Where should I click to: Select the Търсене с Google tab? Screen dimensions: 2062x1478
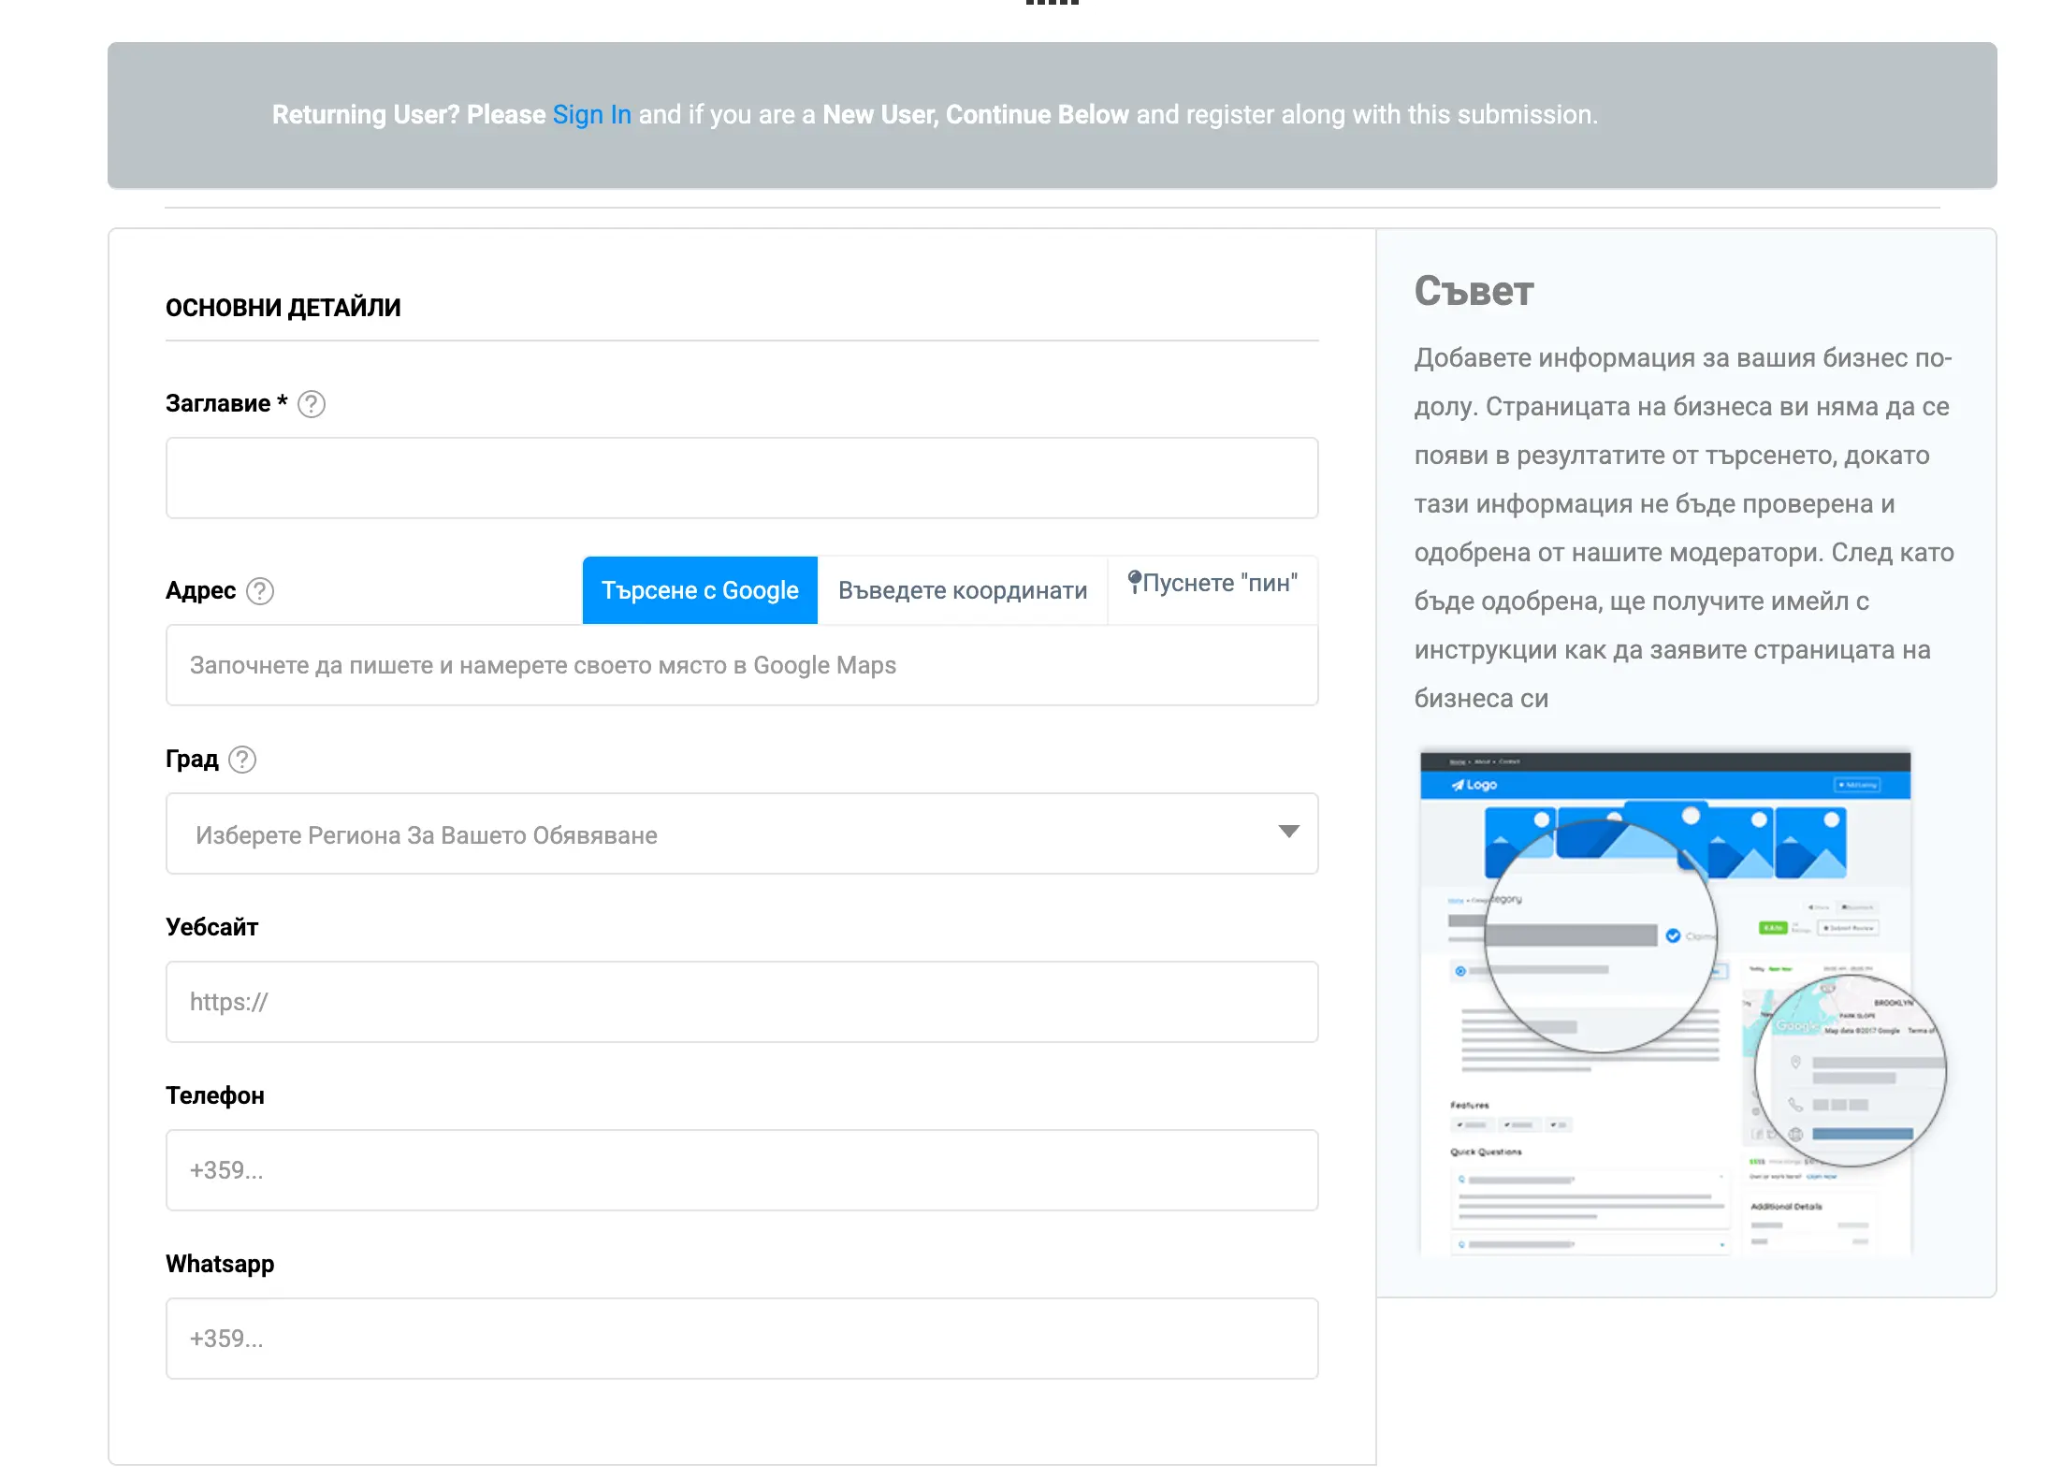click(700, 590)
